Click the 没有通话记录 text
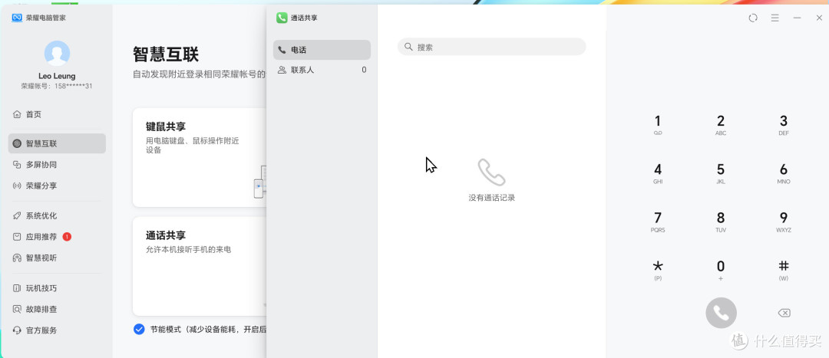Screen dimensions: 829x358 click(492, 198)
